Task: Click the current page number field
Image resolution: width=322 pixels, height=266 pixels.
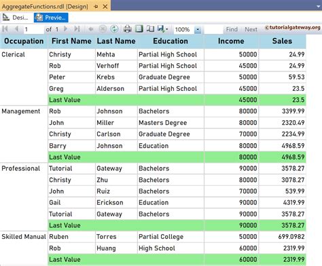Action: [x=33, y=29]
